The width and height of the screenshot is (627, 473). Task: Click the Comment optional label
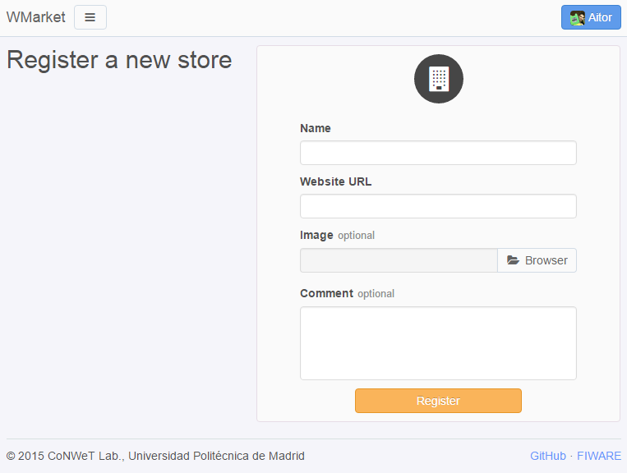click(347, 294)
